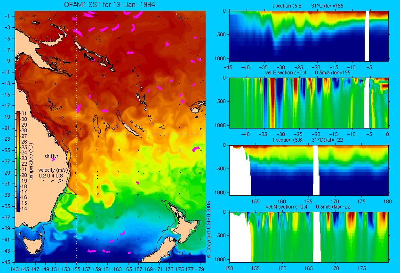Screen dimensions: 400x273
Task: Click the "drifter" legend label
Action: (x=52, y=156)
